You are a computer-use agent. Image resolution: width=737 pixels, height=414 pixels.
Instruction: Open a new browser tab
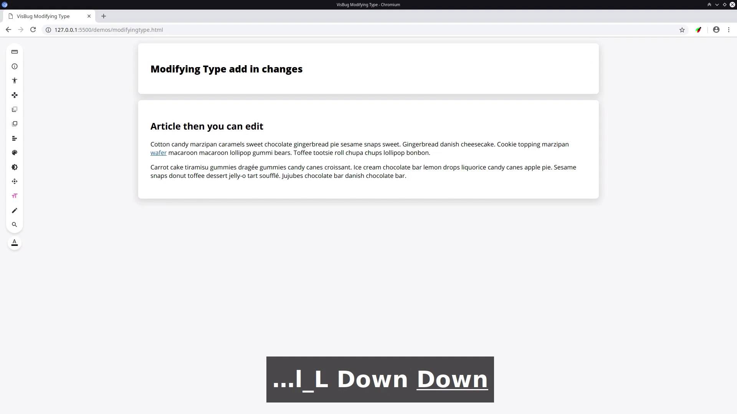tap(104, 16)
